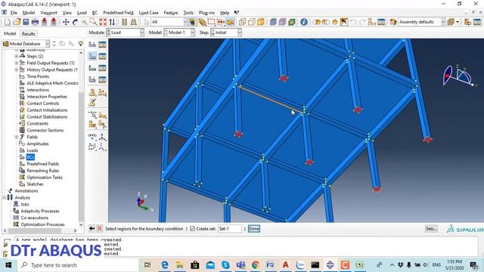Screen dimensions: 484x272
Task: Open the Boundary Condition Manager
Action: pos(102,56)
